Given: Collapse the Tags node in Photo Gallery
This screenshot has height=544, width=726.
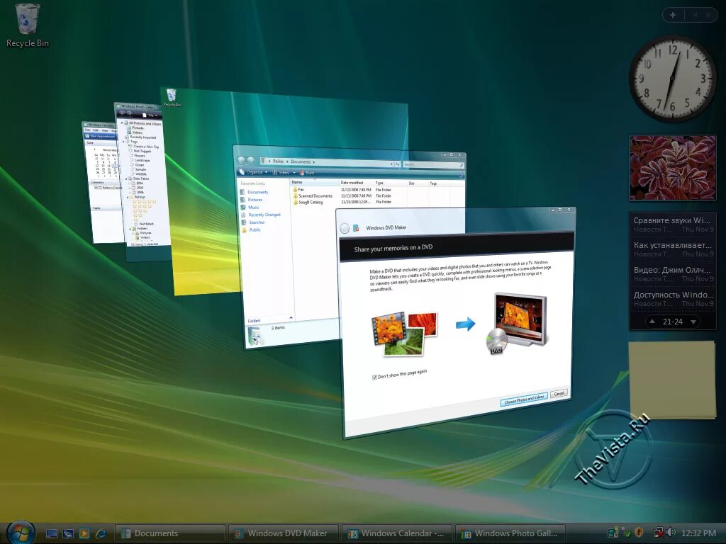Looking at the screenshot, I should click(123, 142).
